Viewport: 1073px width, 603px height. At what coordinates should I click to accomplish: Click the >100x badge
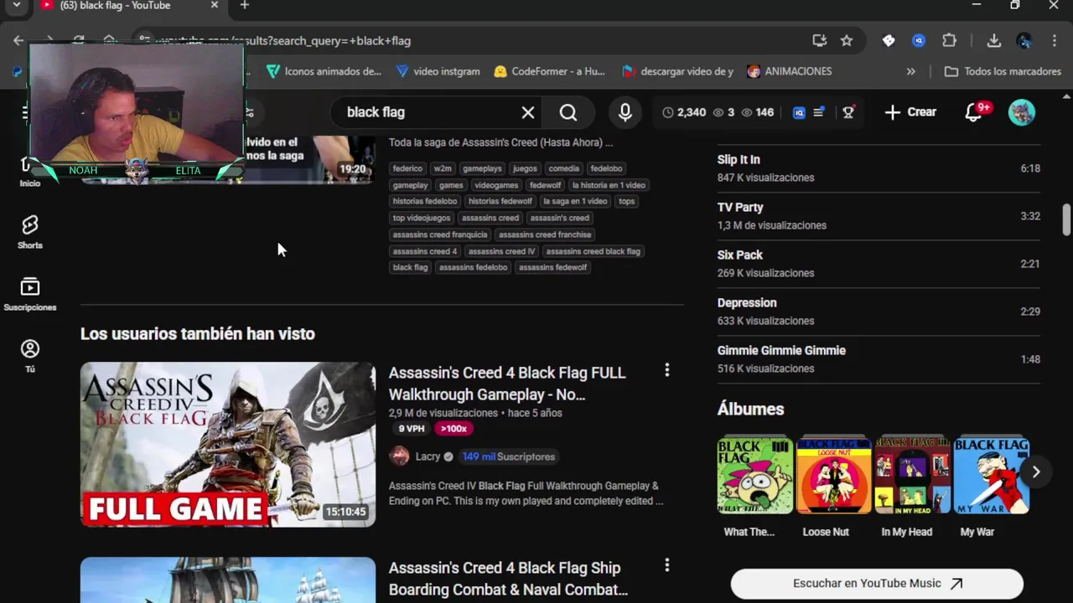click(454, 429)
